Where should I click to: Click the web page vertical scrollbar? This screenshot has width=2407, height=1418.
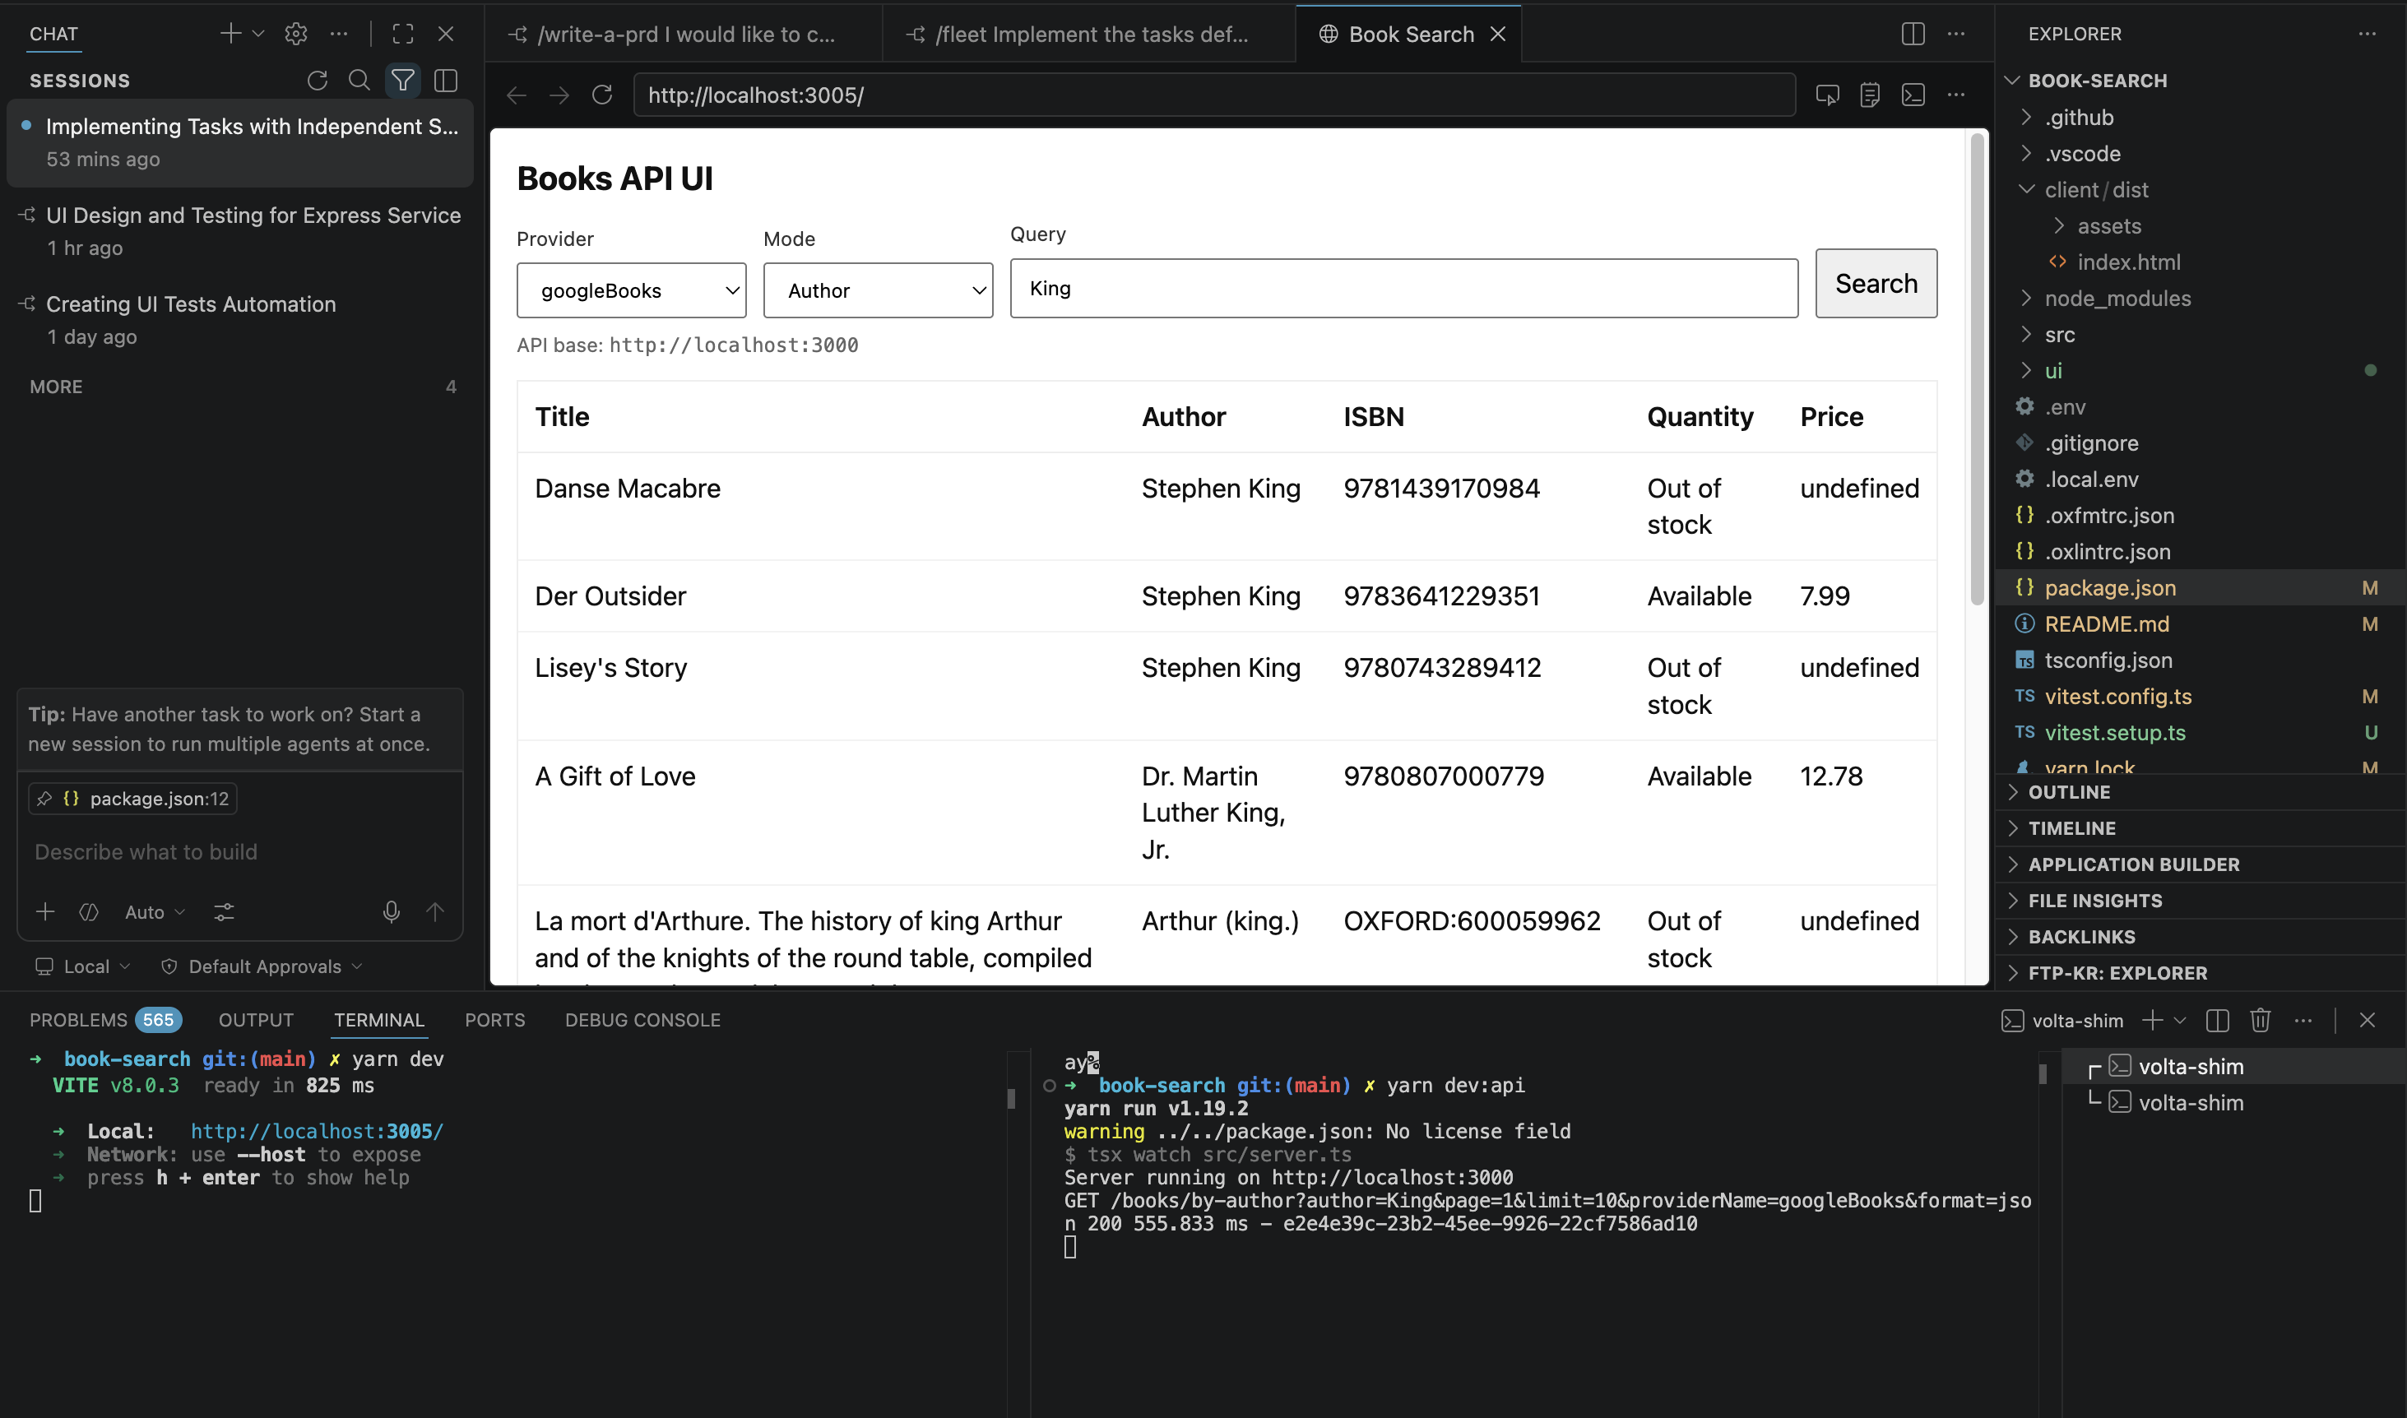click(x=1977, y=368)
